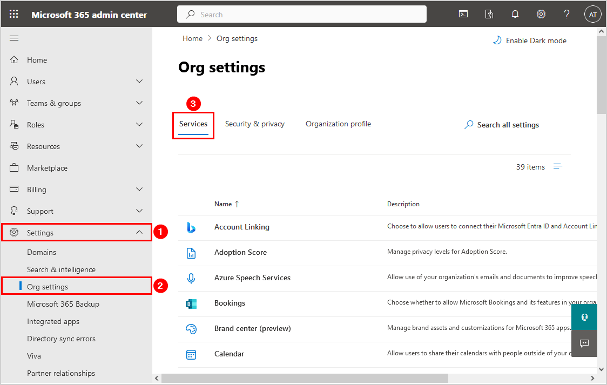Sort list by Name column header
607x385 pixels.
[x=223, y=204]
